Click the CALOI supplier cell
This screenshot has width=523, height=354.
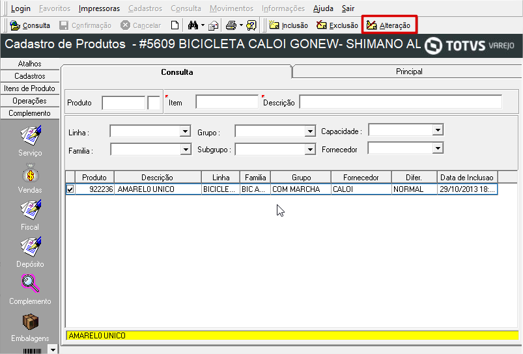pyautogui.click(x=361, y=189)
